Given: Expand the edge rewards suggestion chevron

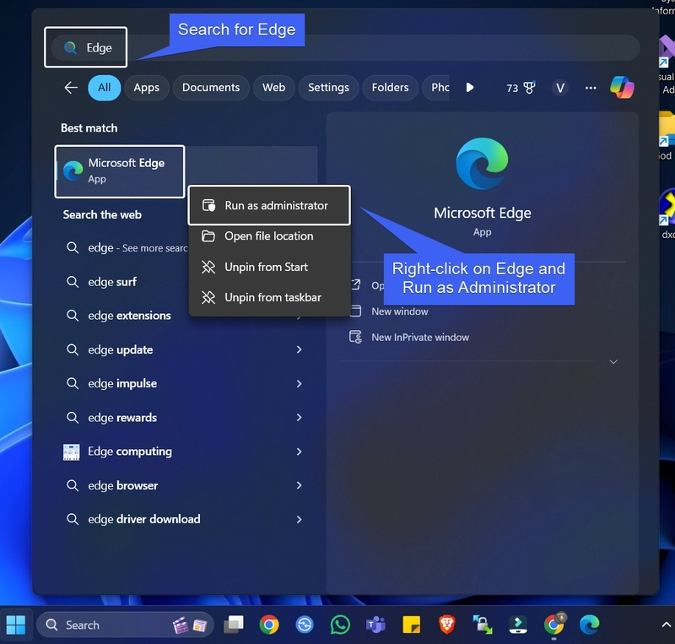Looking at the screenshot, I should coord(299,418).
